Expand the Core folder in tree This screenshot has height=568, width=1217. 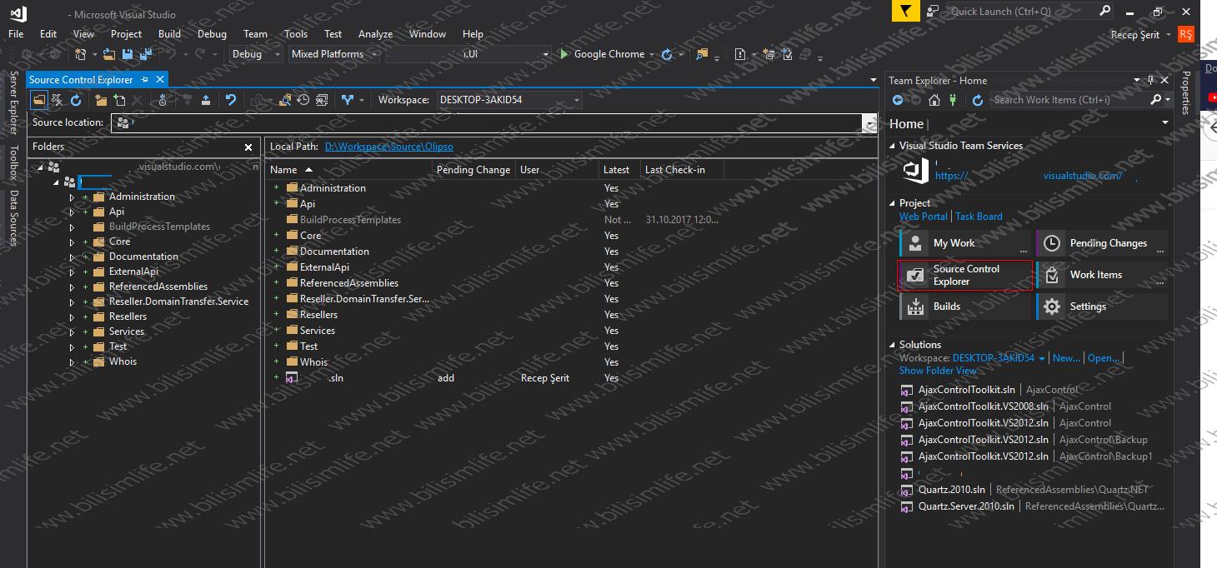tap(73, 242)
